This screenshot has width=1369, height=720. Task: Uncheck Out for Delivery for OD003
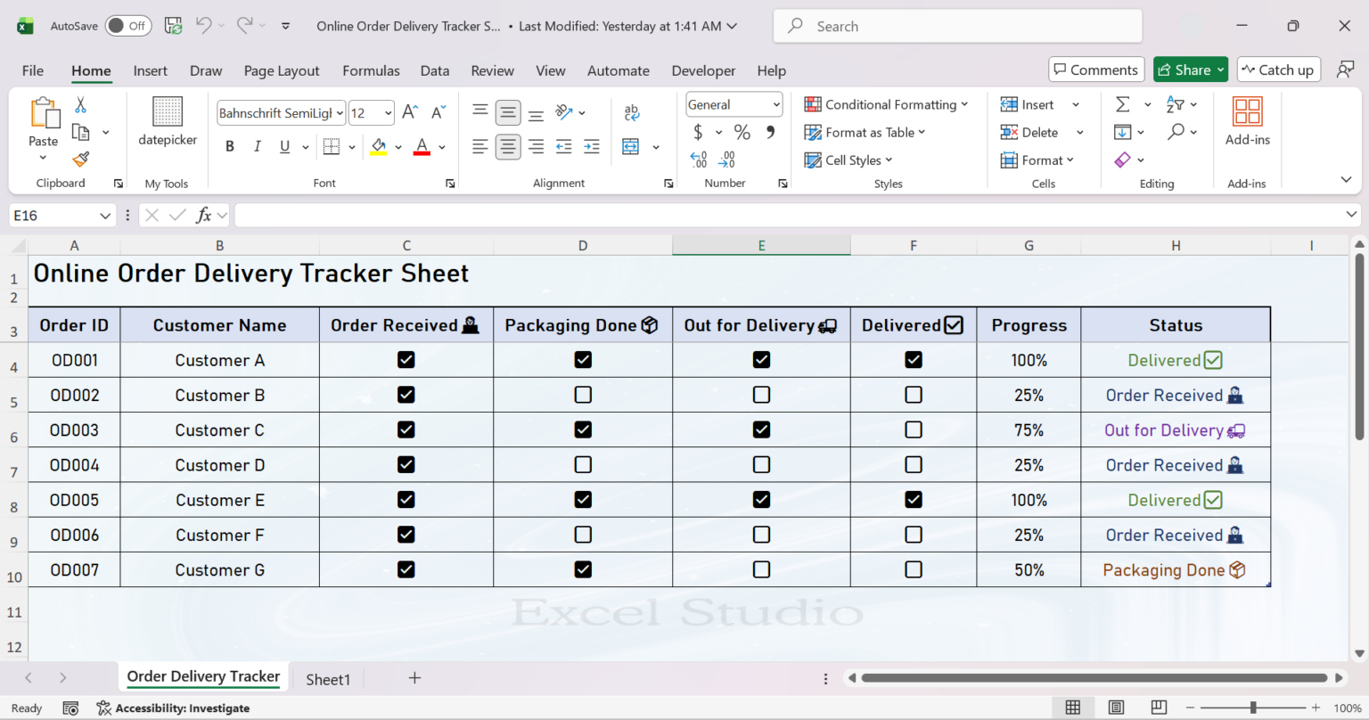[761, 430]
